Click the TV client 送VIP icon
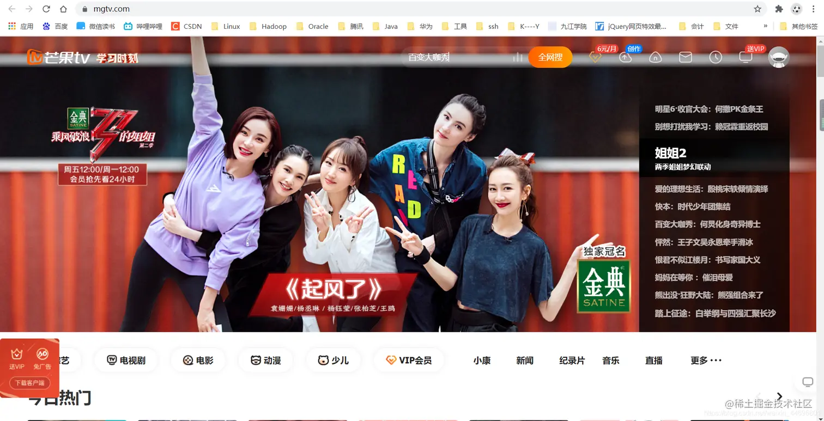824x421 pixels. (x=746, y=57)
